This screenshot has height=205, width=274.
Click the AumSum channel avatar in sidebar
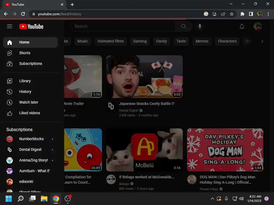(10, 171)
